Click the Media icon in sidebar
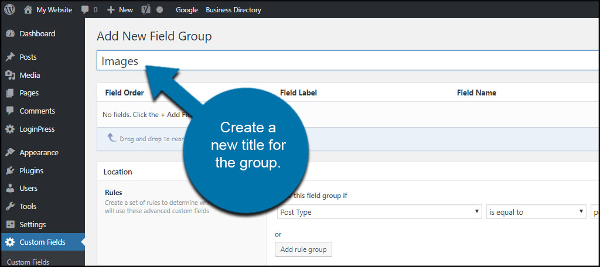 [10, 76]
